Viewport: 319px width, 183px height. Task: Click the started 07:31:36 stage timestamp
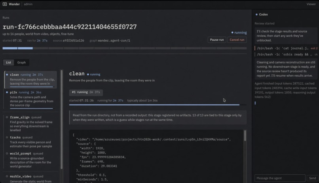82,101
